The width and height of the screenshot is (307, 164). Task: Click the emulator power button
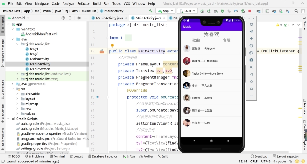pyautogui.click(x=251, y=24)
